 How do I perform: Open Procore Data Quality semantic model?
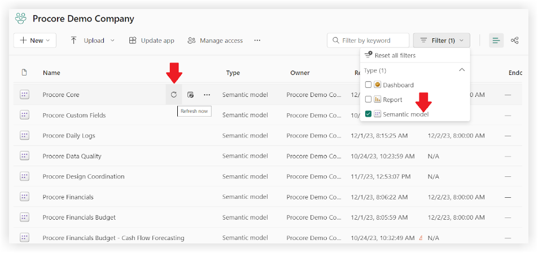[72, 156]
